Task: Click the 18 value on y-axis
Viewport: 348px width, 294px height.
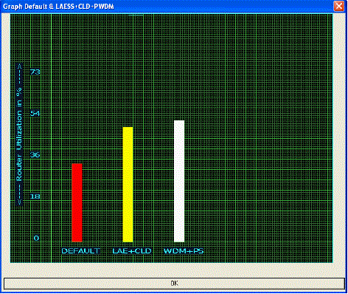Action: pos(35,196)
